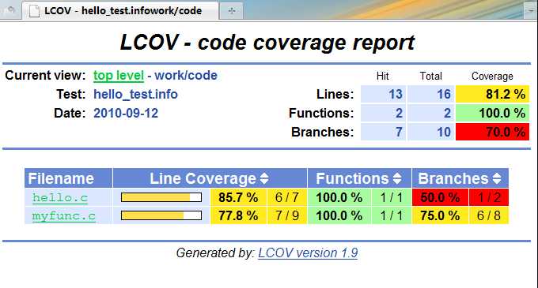Select hello.c functions 100.0 % cell

tap(339, 197)
